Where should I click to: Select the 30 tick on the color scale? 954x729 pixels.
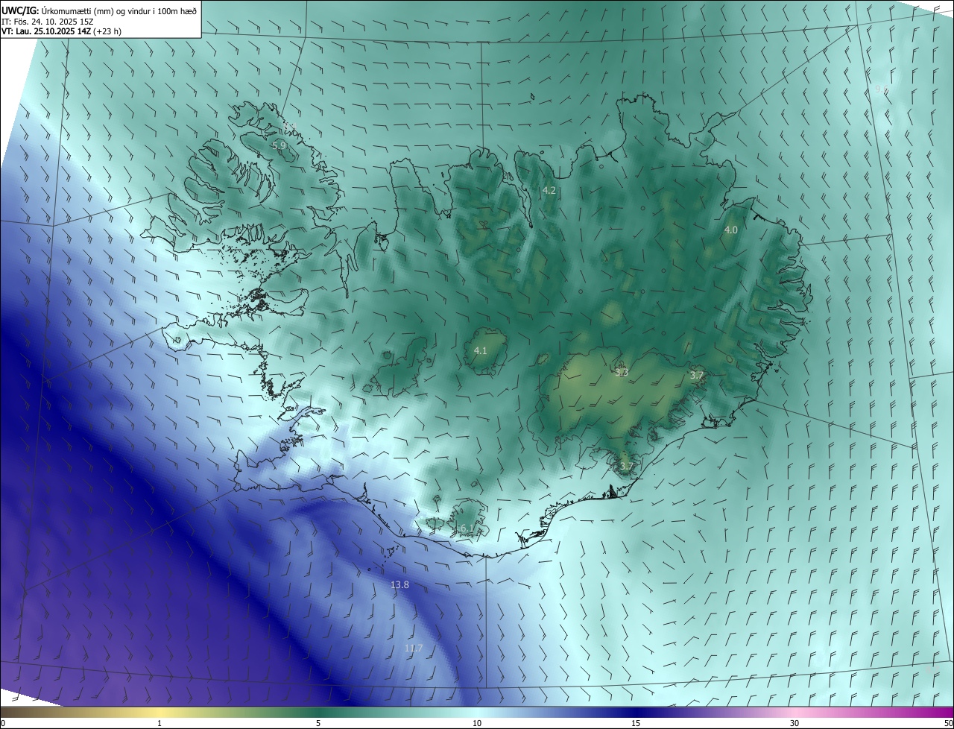[x=795, y=723]
